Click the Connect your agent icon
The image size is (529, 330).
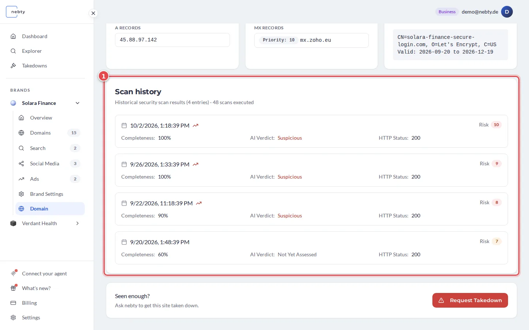[x=14, y=273]
